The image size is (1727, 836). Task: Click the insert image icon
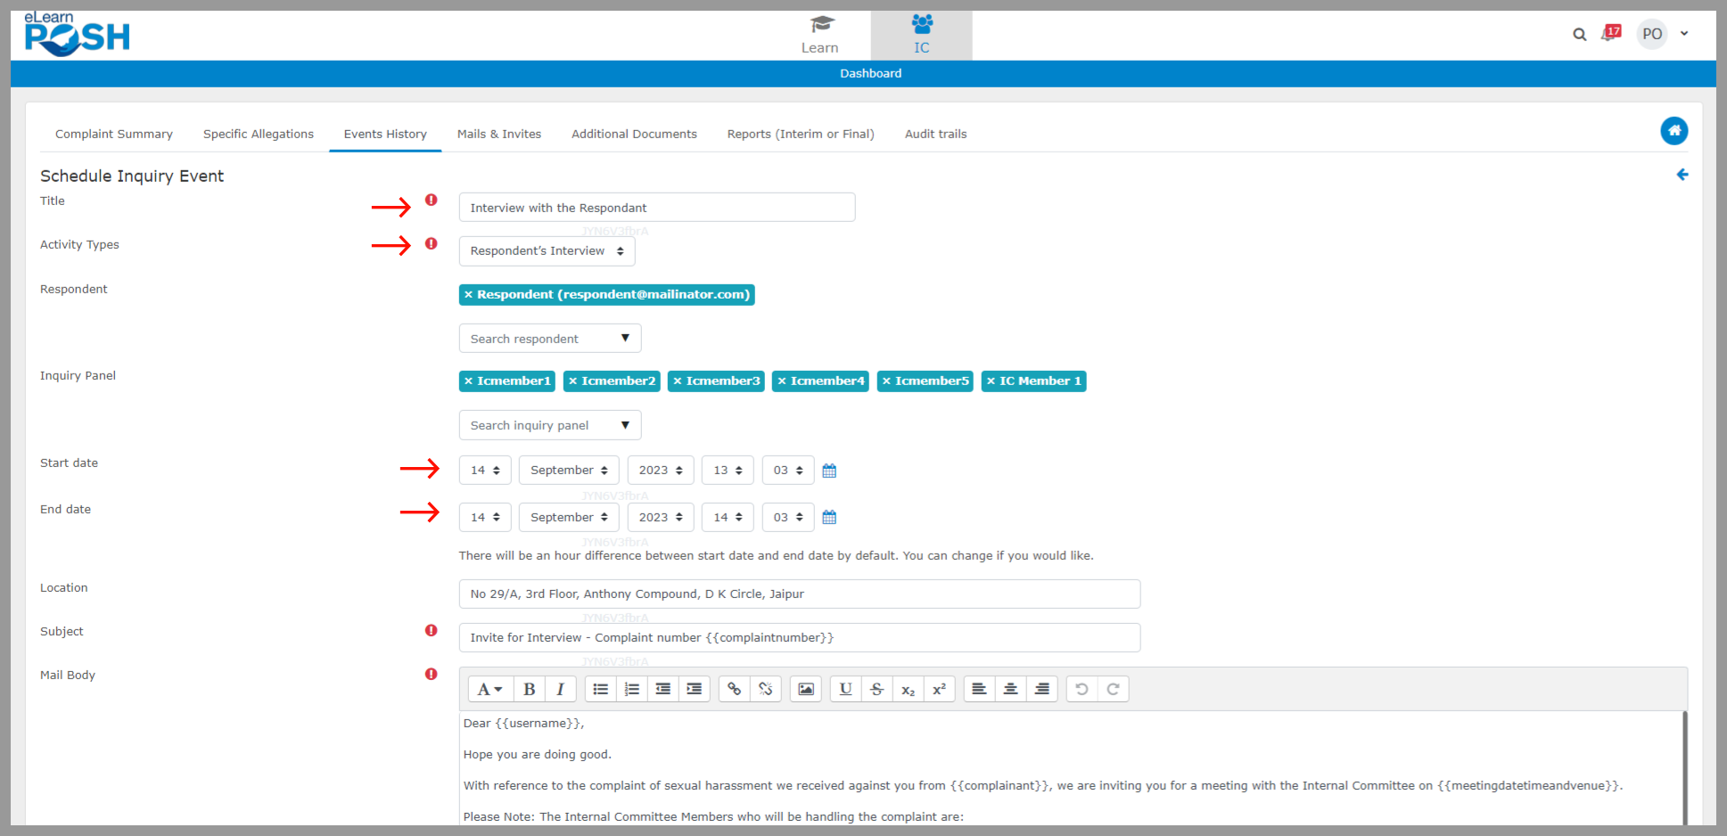[x=805, y=689]
